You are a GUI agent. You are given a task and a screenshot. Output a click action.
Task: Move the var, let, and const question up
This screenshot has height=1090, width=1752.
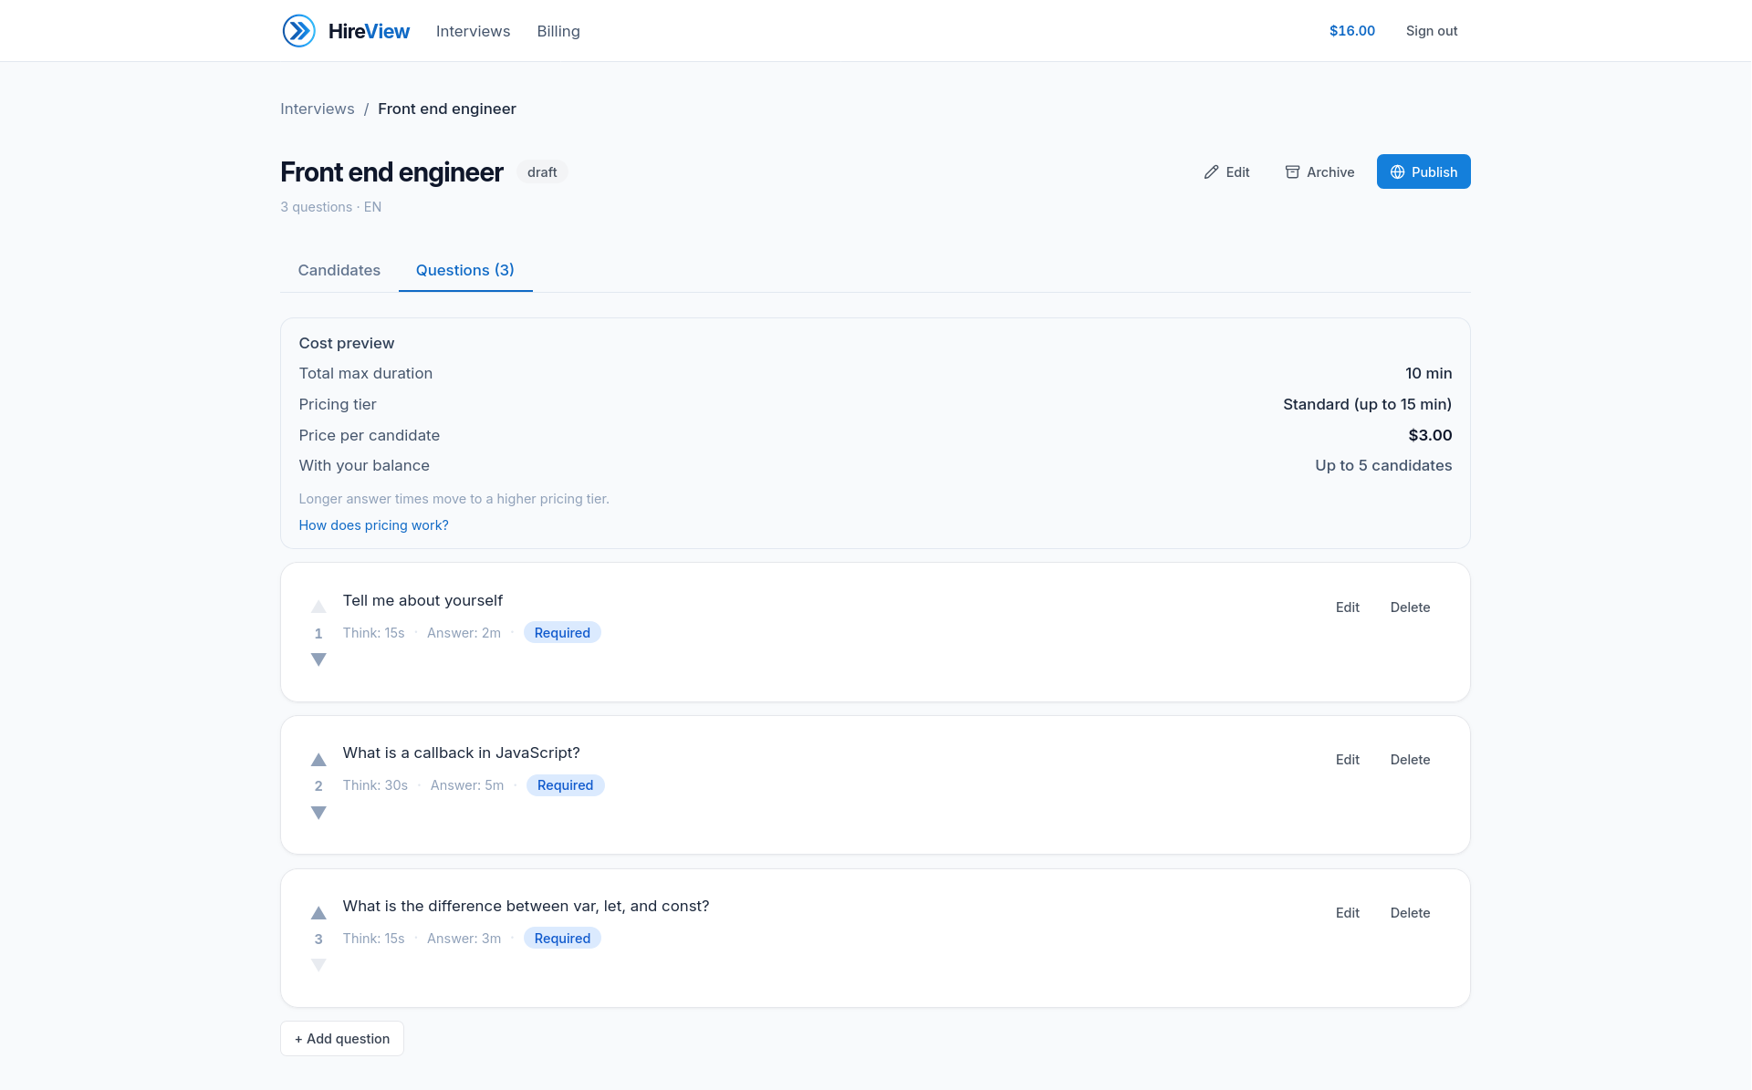[318, 912]
